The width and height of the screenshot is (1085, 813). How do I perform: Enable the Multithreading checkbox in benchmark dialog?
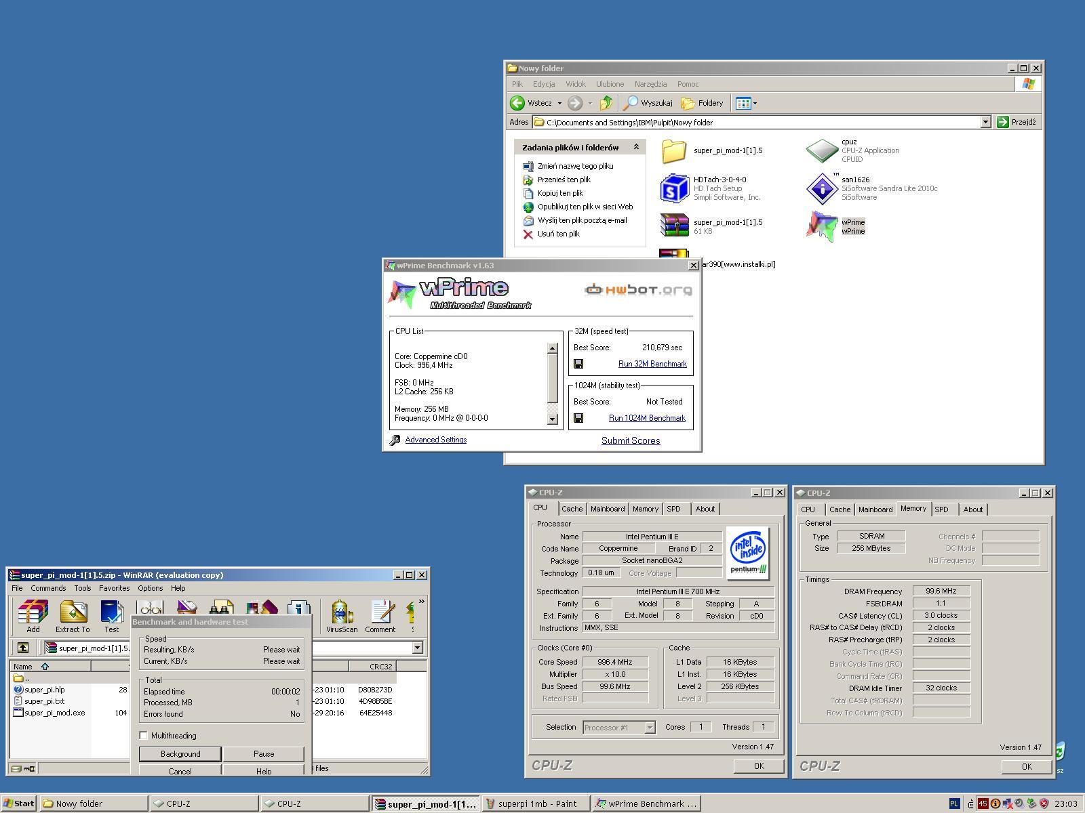(x=143, y=735)
